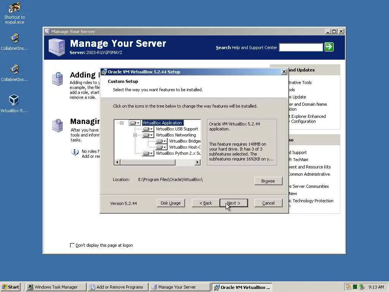The height and width of the screenshot is (292, 389).
Task: Open feature dropdown for VirtualBox Application
Action: tap(135, 123)
